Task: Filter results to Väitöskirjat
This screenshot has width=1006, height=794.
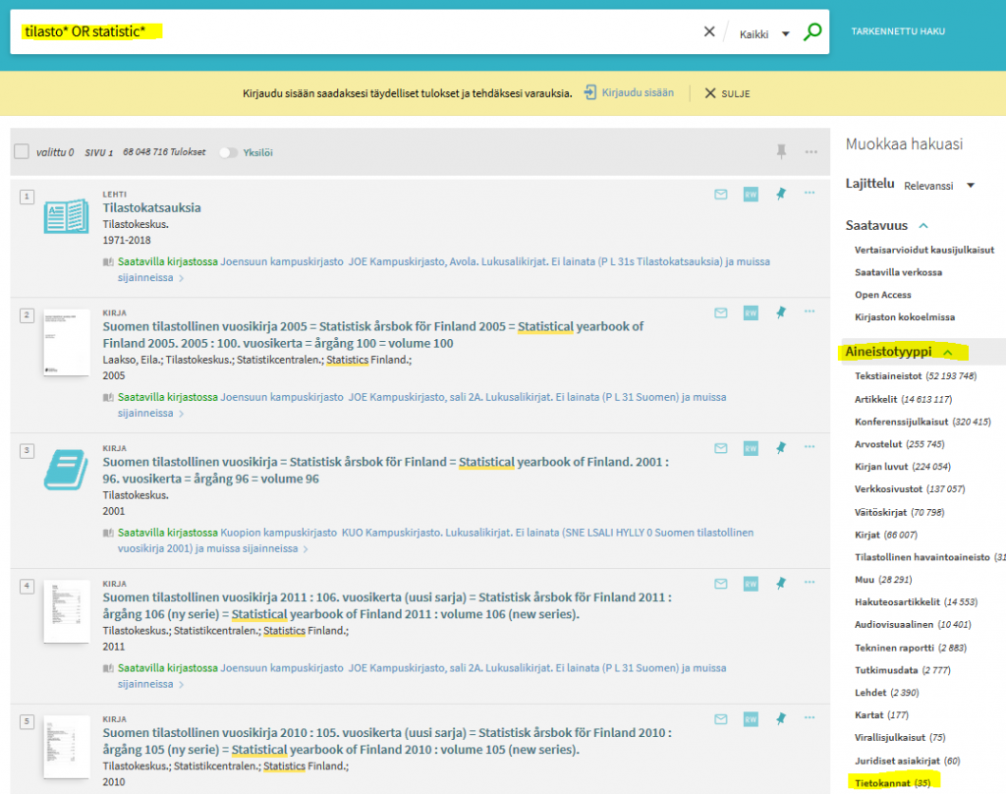Action: (900, 512)
